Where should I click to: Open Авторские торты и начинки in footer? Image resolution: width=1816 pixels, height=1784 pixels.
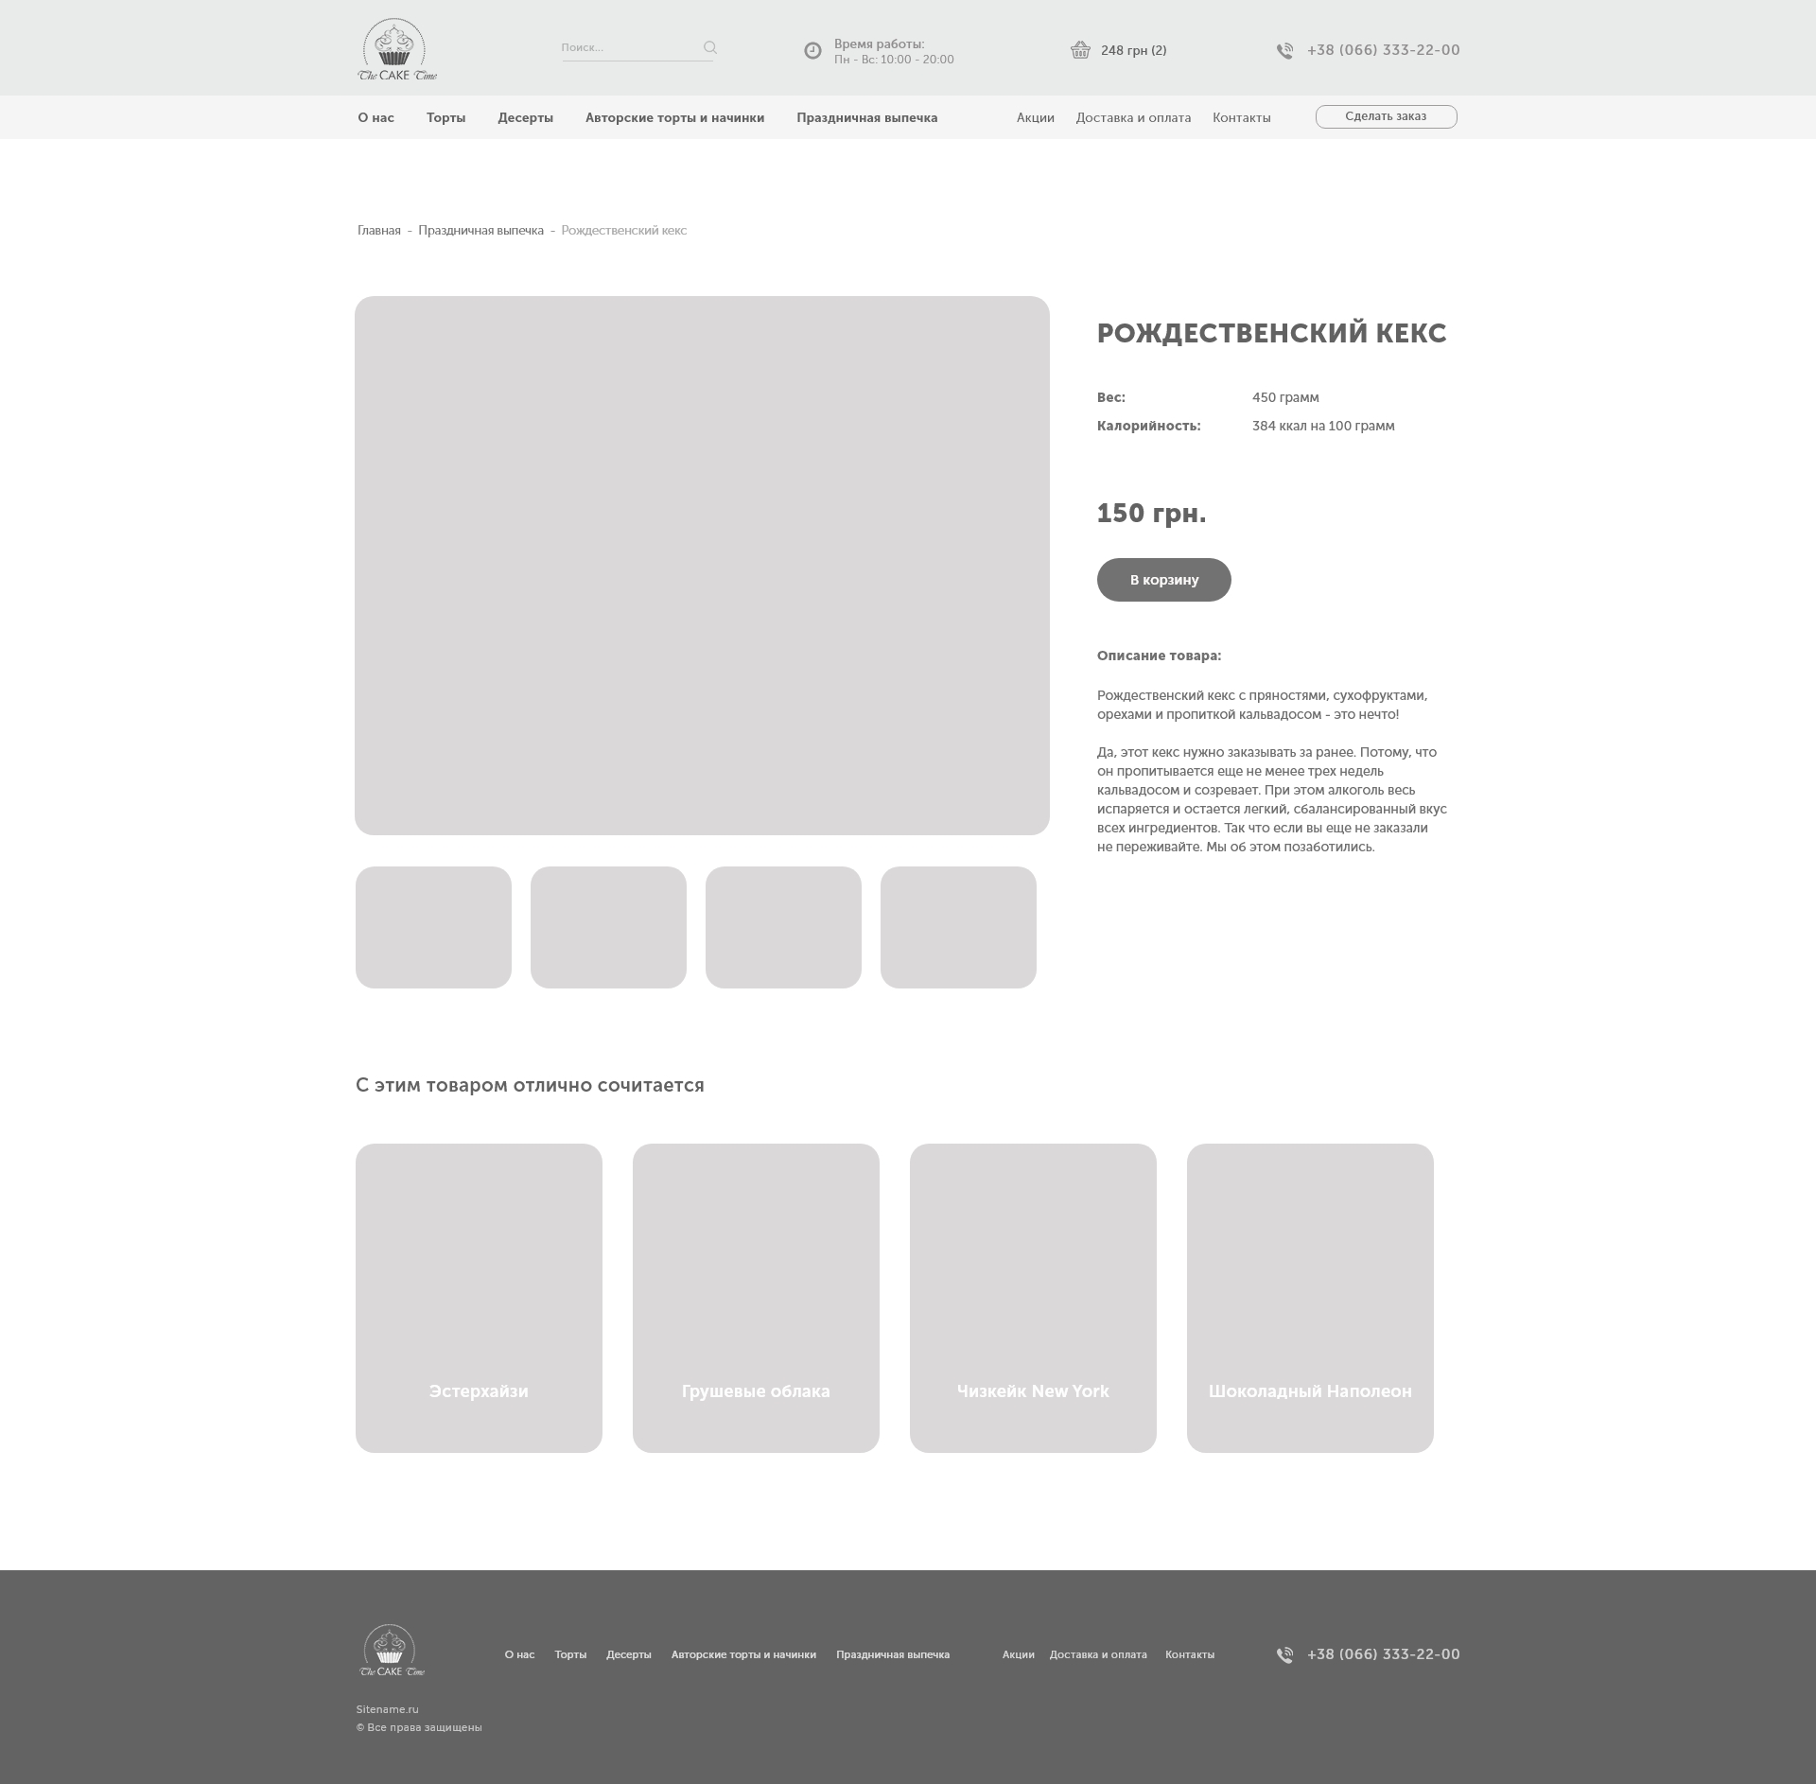click(x=743, y=1655)
